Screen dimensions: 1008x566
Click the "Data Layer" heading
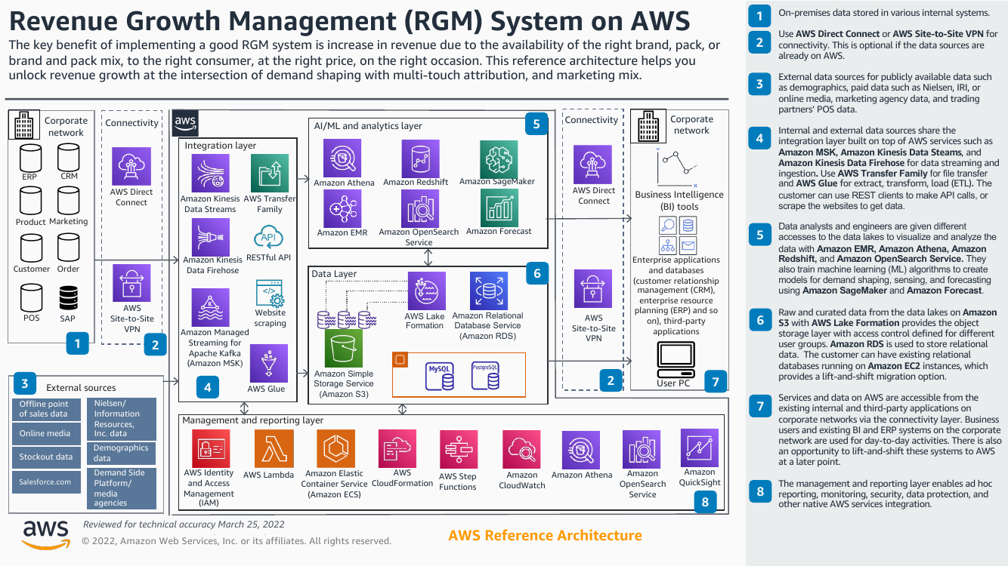334,274
